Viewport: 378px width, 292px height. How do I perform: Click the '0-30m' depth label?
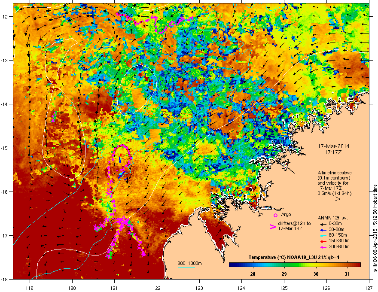click(335, 224)
